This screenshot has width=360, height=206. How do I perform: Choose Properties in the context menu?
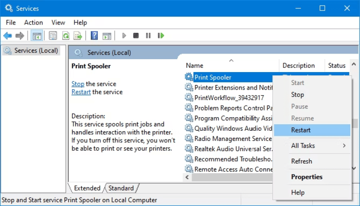312,177
